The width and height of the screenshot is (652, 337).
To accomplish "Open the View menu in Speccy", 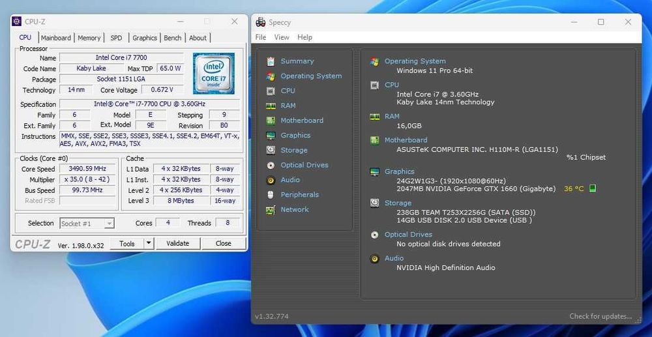I will 282,37.
